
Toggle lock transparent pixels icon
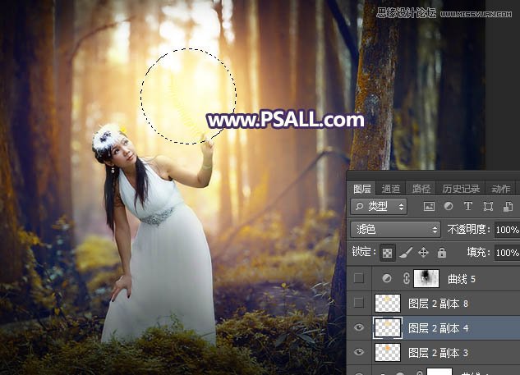pos(387,253)
